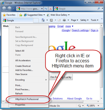Screen dimensions: 105x110
Task: Click the Add to Favorites Bar star icon
Action: pos(21,15)
